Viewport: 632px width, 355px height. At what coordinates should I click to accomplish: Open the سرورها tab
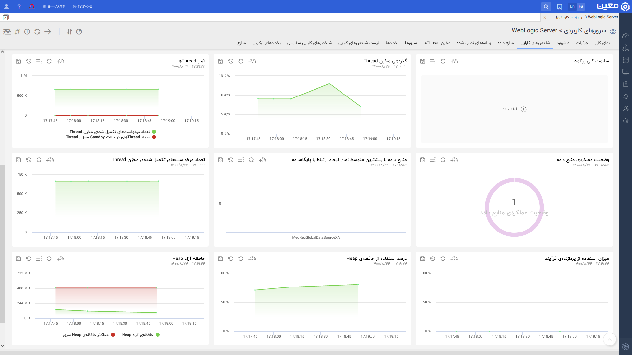point(411,43)
